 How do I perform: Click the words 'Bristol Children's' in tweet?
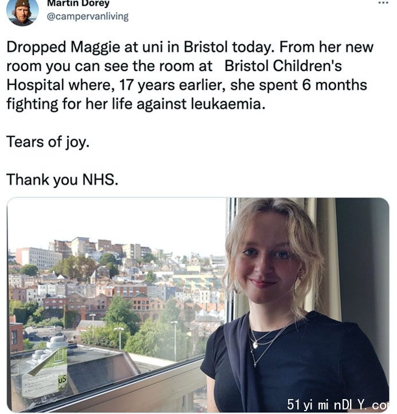click(283, 66)
